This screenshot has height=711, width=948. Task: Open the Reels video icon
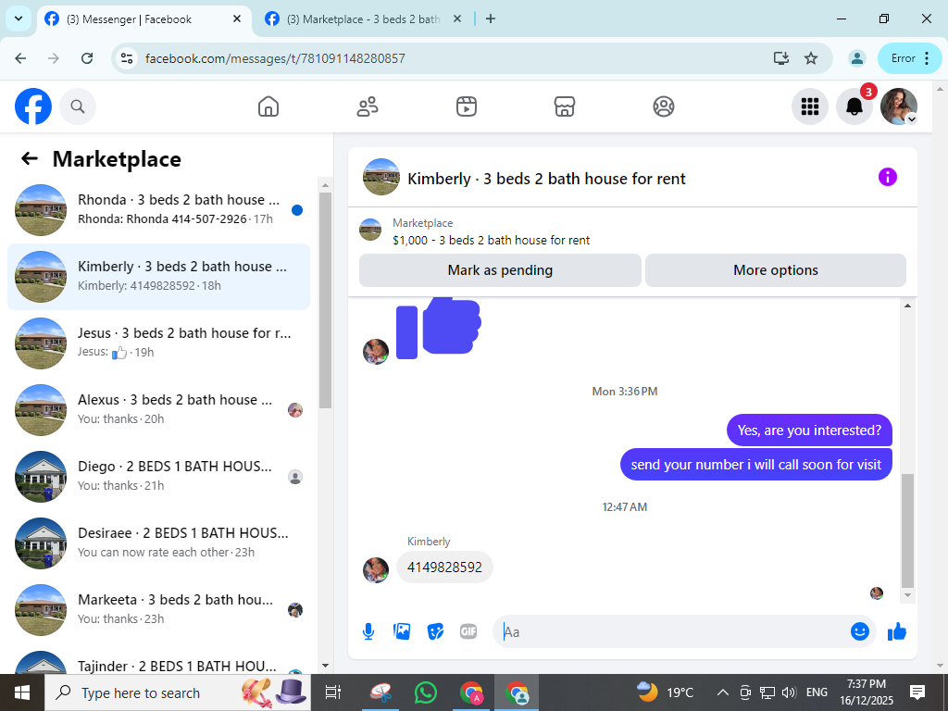pos(467,106)
